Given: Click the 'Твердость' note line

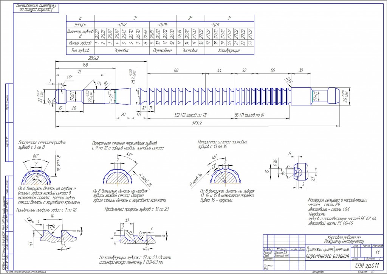Looking at the screenshot, I should pyautogui.click(x=317, y=214).
